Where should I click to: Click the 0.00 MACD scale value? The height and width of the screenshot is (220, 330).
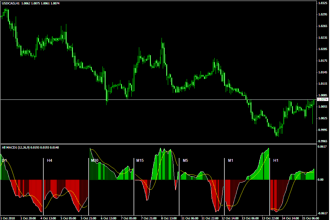[320, 180]
